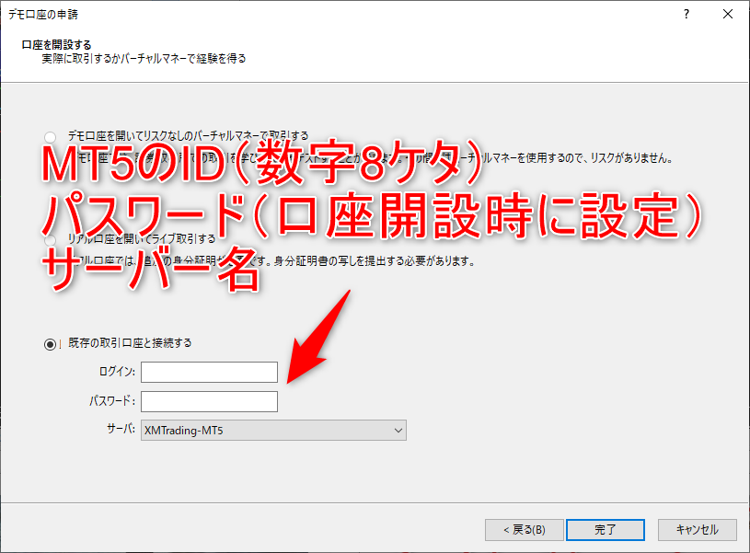Viewport: 750px width, 553px height.
Task: Select the demo account radio button
Action: (x=51, y=137)
